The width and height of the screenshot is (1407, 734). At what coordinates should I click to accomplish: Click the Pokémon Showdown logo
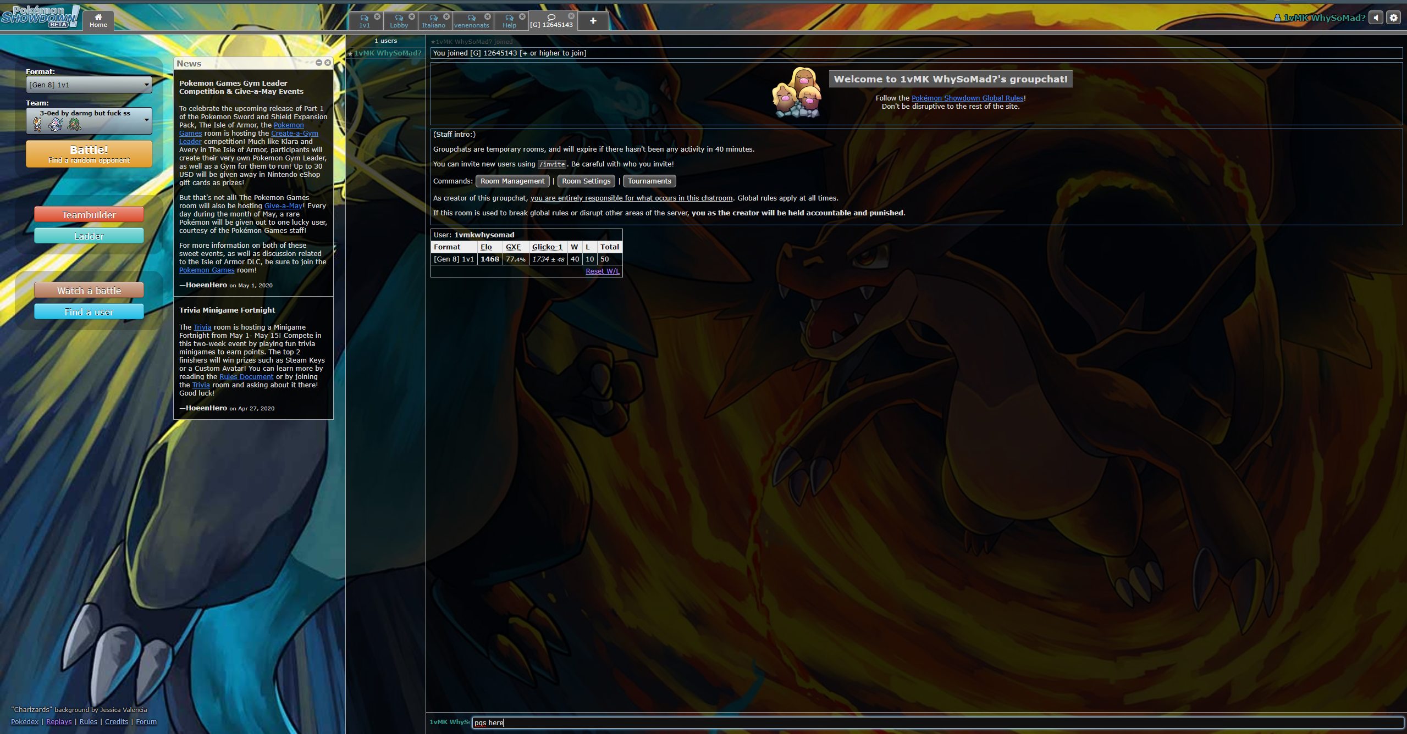pos(40,17)
